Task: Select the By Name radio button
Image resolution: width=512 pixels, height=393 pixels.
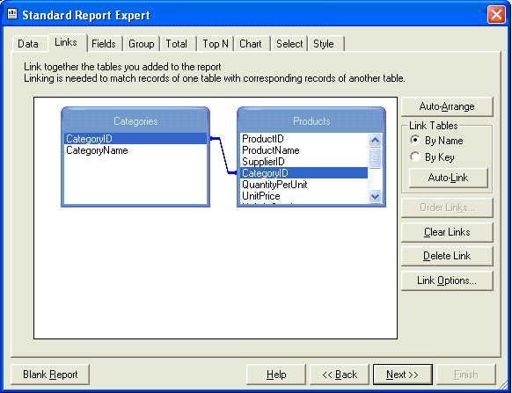Action: pyautogui.click(x=415, y=140)
